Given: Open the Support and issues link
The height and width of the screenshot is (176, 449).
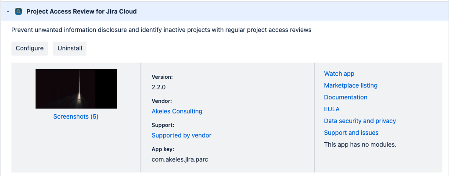Looking at the screenshot, I should (x=351, y=133).
